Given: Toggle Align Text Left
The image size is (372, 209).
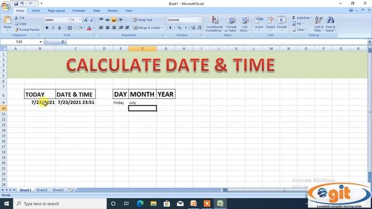Looking at the screenshot, I should pos(101,28).
